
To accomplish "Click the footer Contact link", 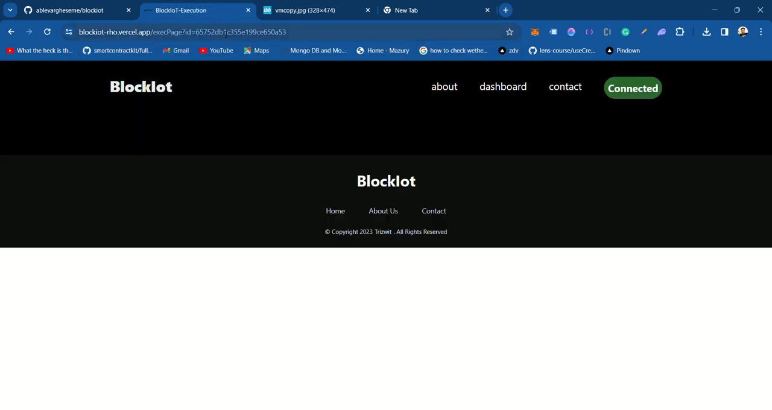I will tap(434, 211).
